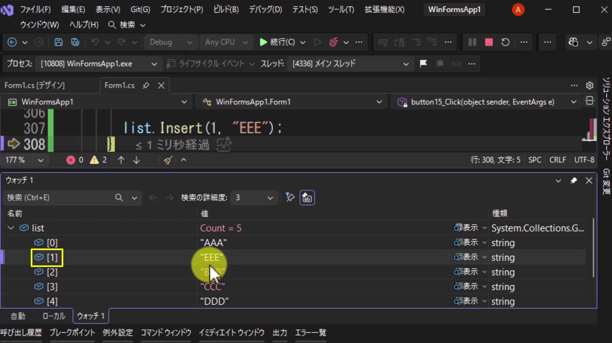Viewport: 612px width, 343px height.
Task: Switch to the ローカル tab
Action: (54, 316)
